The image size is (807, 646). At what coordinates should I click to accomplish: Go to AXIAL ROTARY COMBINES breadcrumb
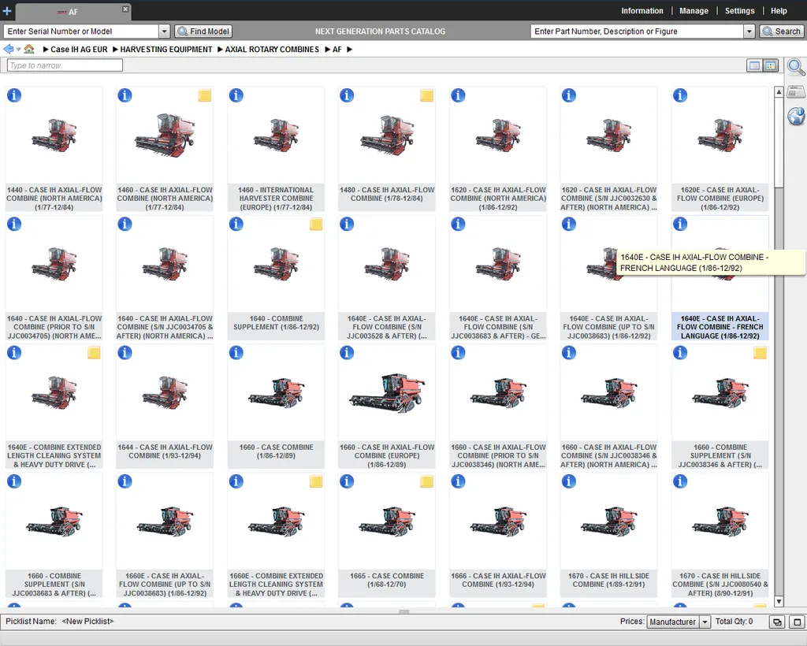click(272, 50)
